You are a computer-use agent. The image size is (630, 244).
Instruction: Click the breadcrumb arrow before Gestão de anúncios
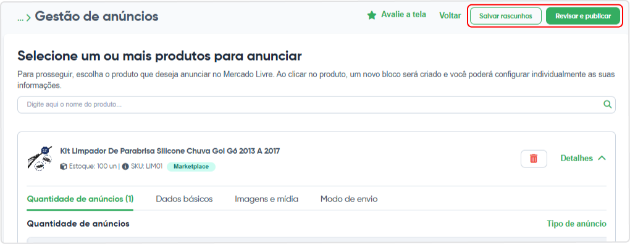pyautogui.click(x=28, y=18)
